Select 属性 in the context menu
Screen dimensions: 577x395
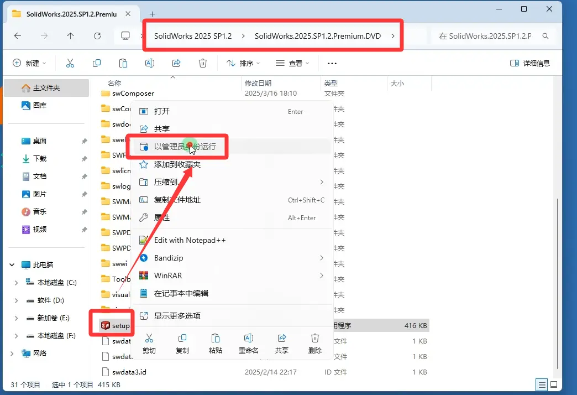(232, 217)
